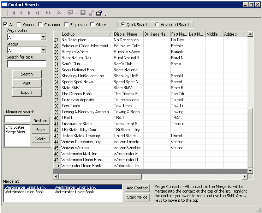The width and height of the screenshot is (262, 213).
Task: Expand the lookup icon's dropdown arrow
Action: tap(77, 13)
